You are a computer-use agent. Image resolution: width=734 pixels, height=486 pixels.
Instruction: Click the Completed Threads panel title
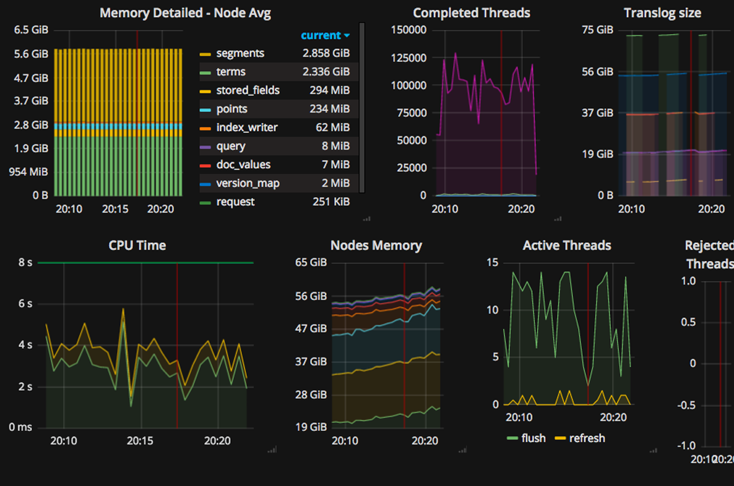pos(471,12)
